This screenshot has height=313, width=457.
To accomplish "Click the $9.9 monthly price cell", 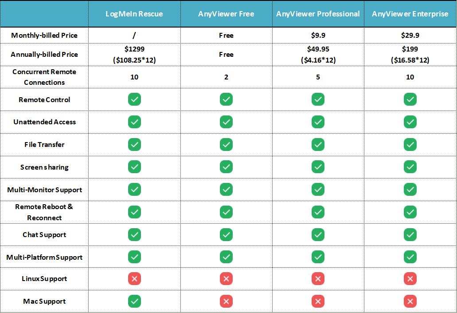I will [x=318, y=36].
